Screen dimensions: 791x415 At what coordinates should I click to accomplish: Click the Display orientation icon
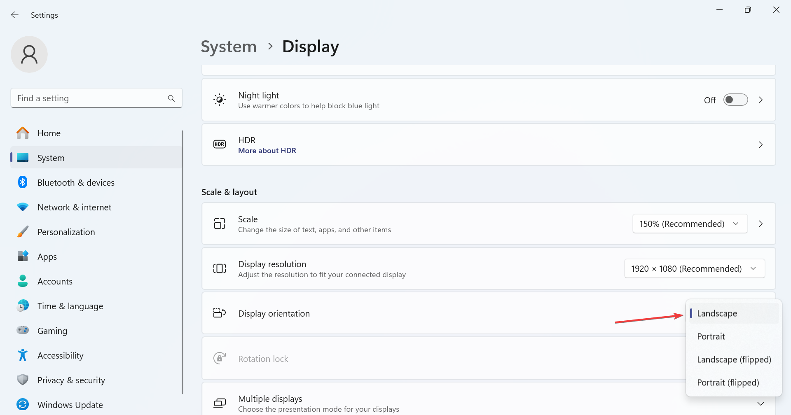pos(220,313)
